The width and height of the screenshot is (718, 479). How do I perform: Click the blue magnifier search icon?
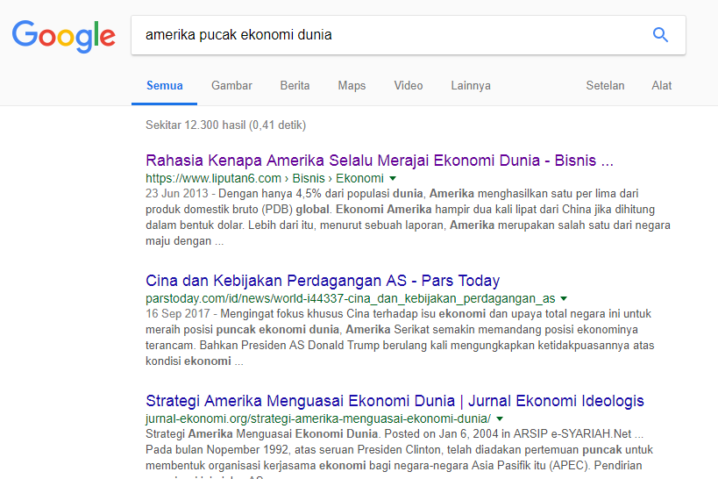(x=660, y=35)
